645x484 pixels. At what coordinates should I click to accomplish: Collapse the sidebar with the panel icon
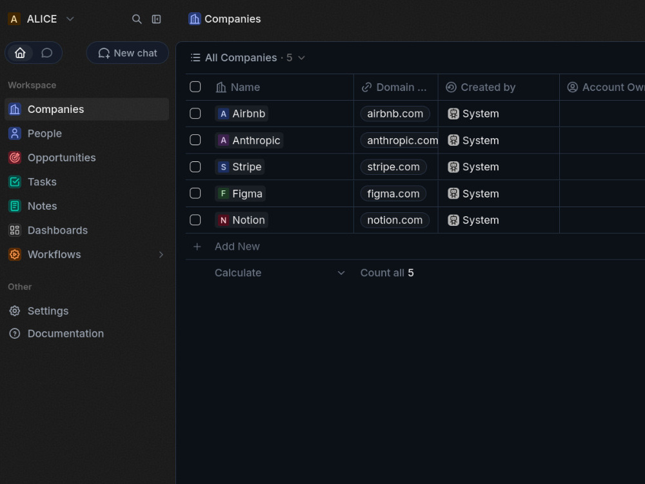click(156, 19)
